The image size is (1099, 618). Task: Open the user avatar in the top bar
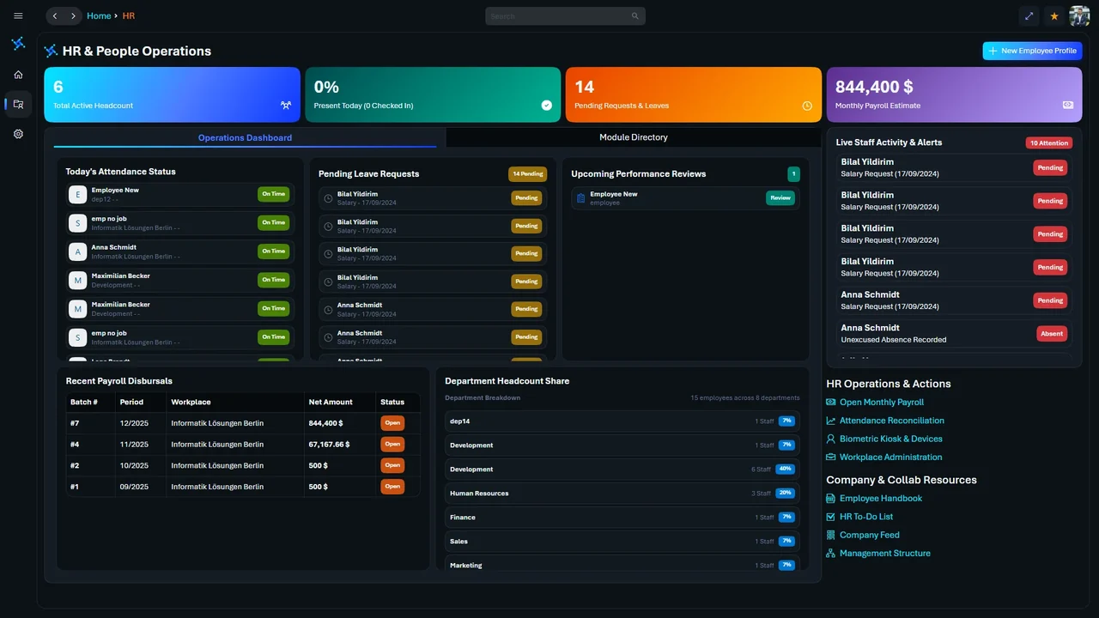tap(1079, 16)
